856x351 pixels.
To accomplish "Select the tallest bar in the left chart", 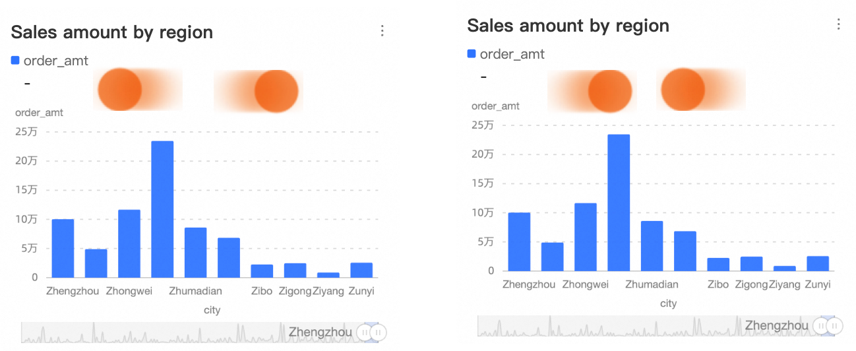I will click(162, 209).
